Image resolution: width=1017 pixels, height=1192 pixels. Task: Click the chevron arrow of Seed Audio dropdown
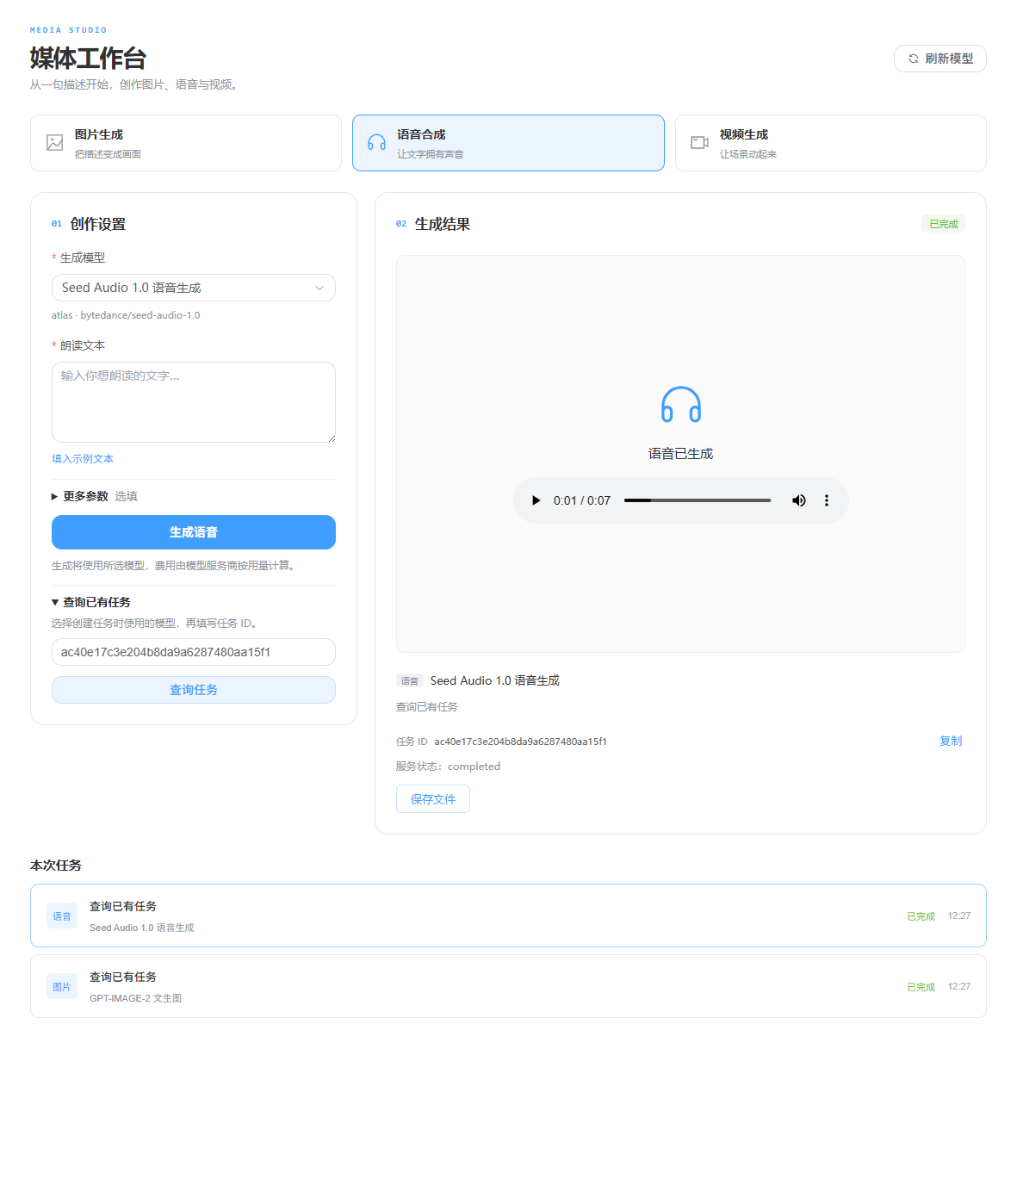[x=319, y=288]
